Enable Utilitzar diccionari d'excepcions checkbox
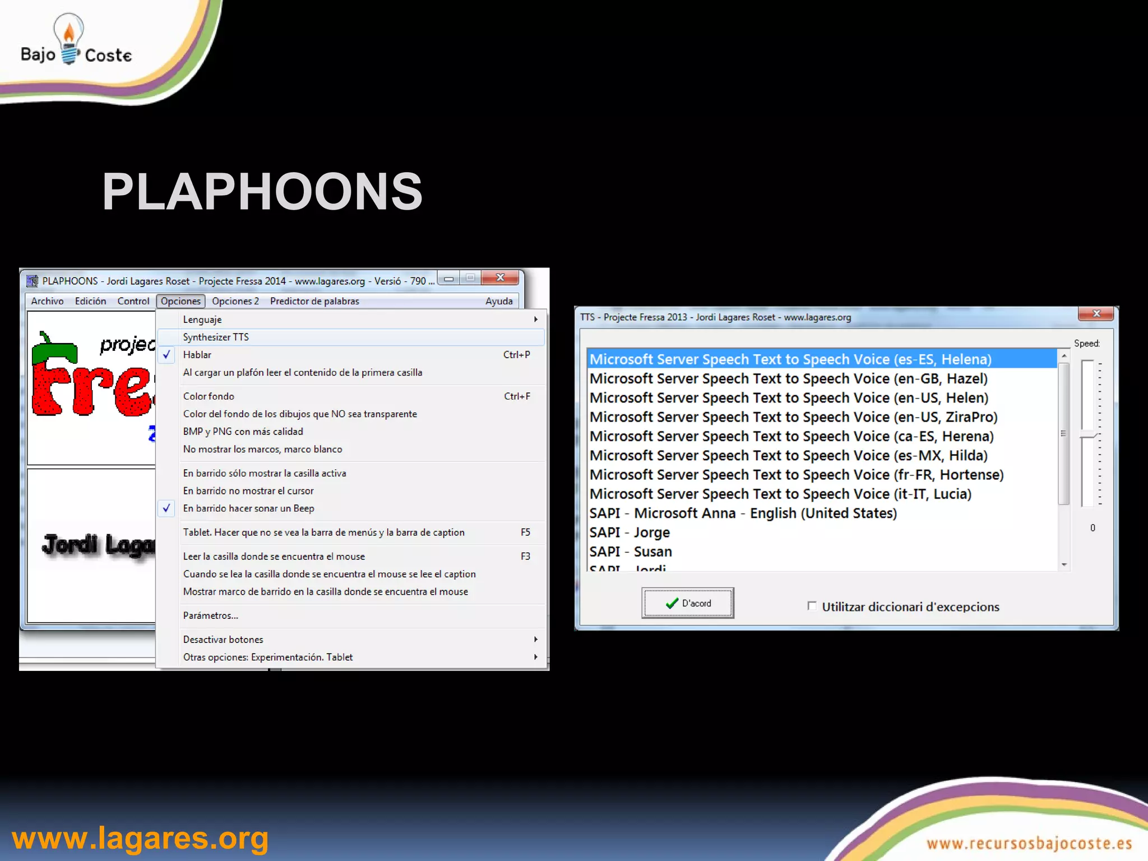 [812, 606]
